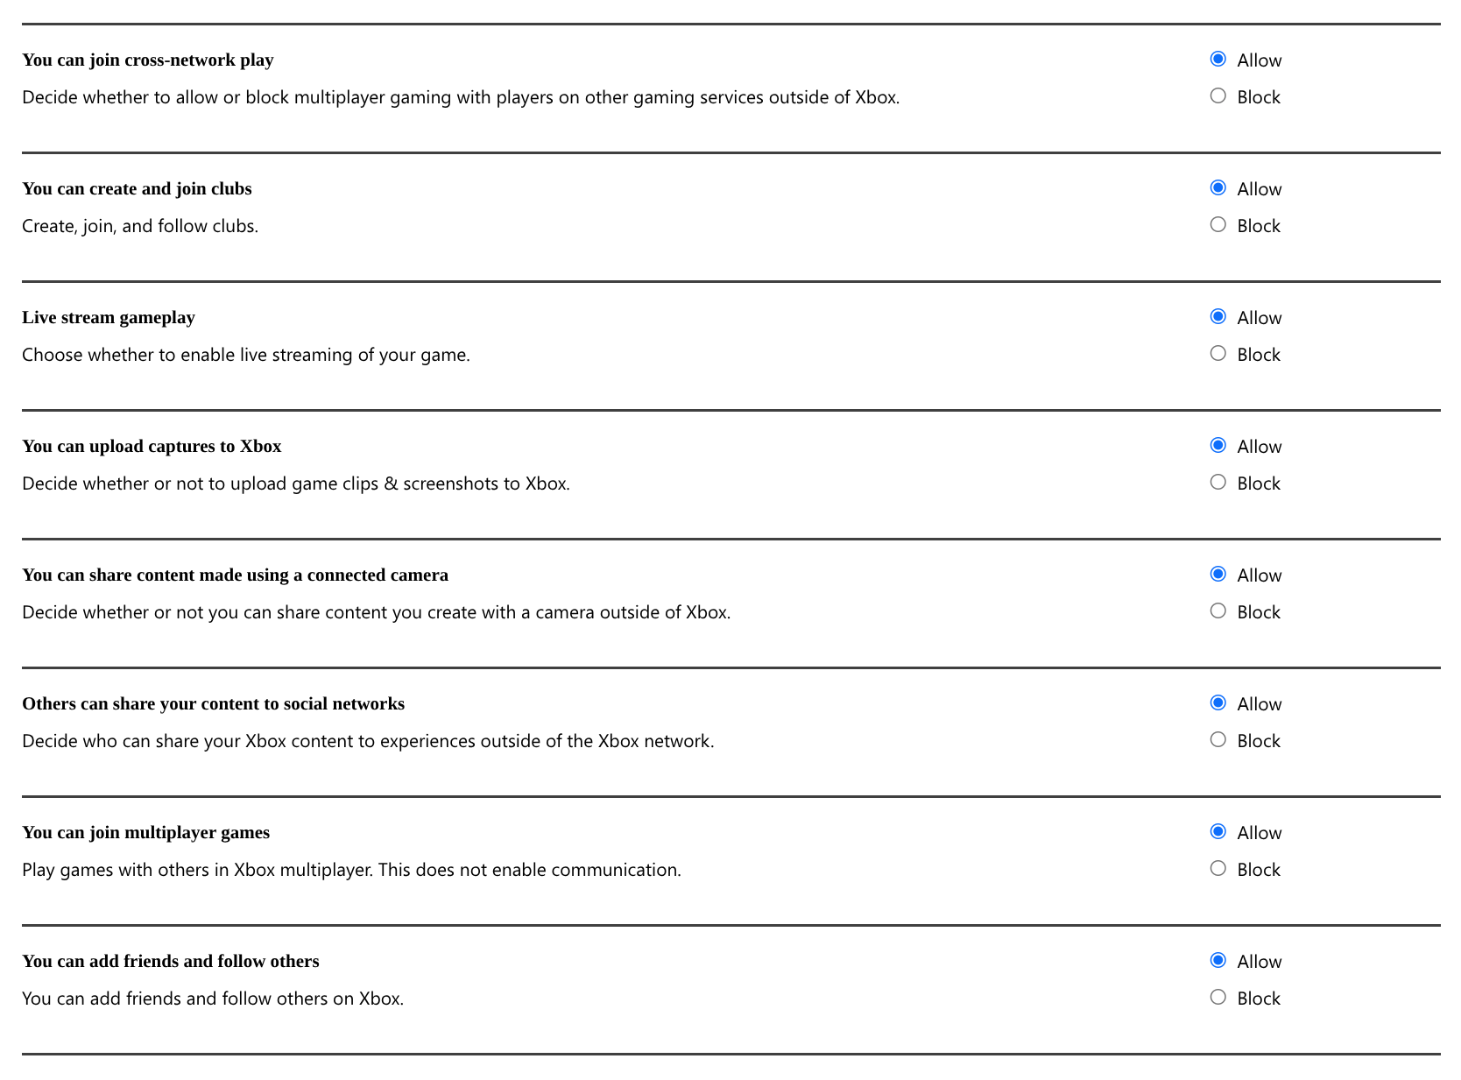Screen dimensions: 1461x1080
Task: Click the 'You can upload captures to Xbox' title
Action: click(152, 446)
